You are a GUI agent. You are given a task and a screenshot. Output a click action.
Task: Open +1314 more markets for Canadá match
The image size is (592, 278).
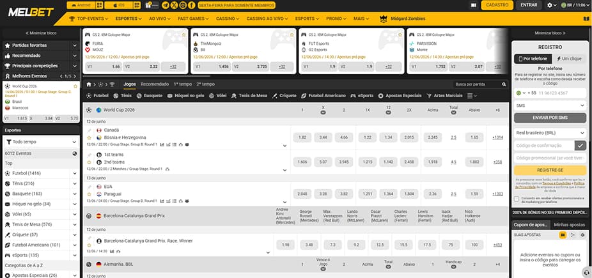pyautogui.click(x=497, y=137)
